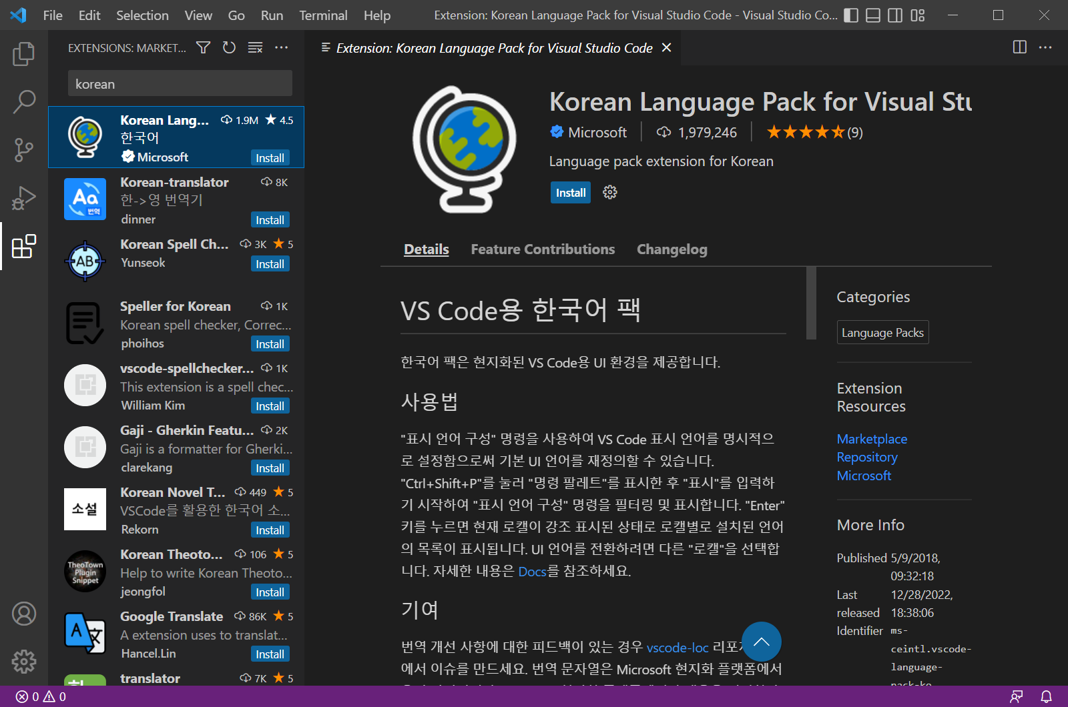Open the Run and Debug view
The width and height of the screenshot is (1068, 707).
(x=24, y=198)
